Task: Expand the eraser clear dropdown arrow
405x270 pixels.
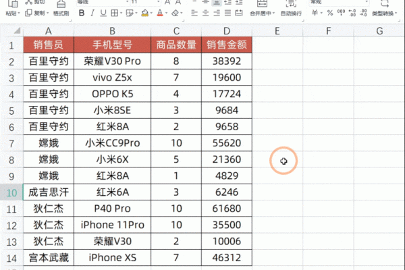Action: click(182, 13)
